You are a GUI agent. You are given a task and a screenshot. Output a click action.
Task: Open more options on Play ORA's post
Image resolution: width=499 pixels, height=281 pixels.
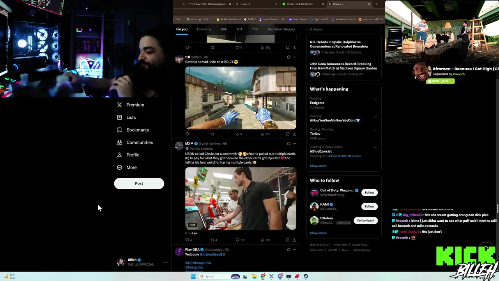click(294, 250)
